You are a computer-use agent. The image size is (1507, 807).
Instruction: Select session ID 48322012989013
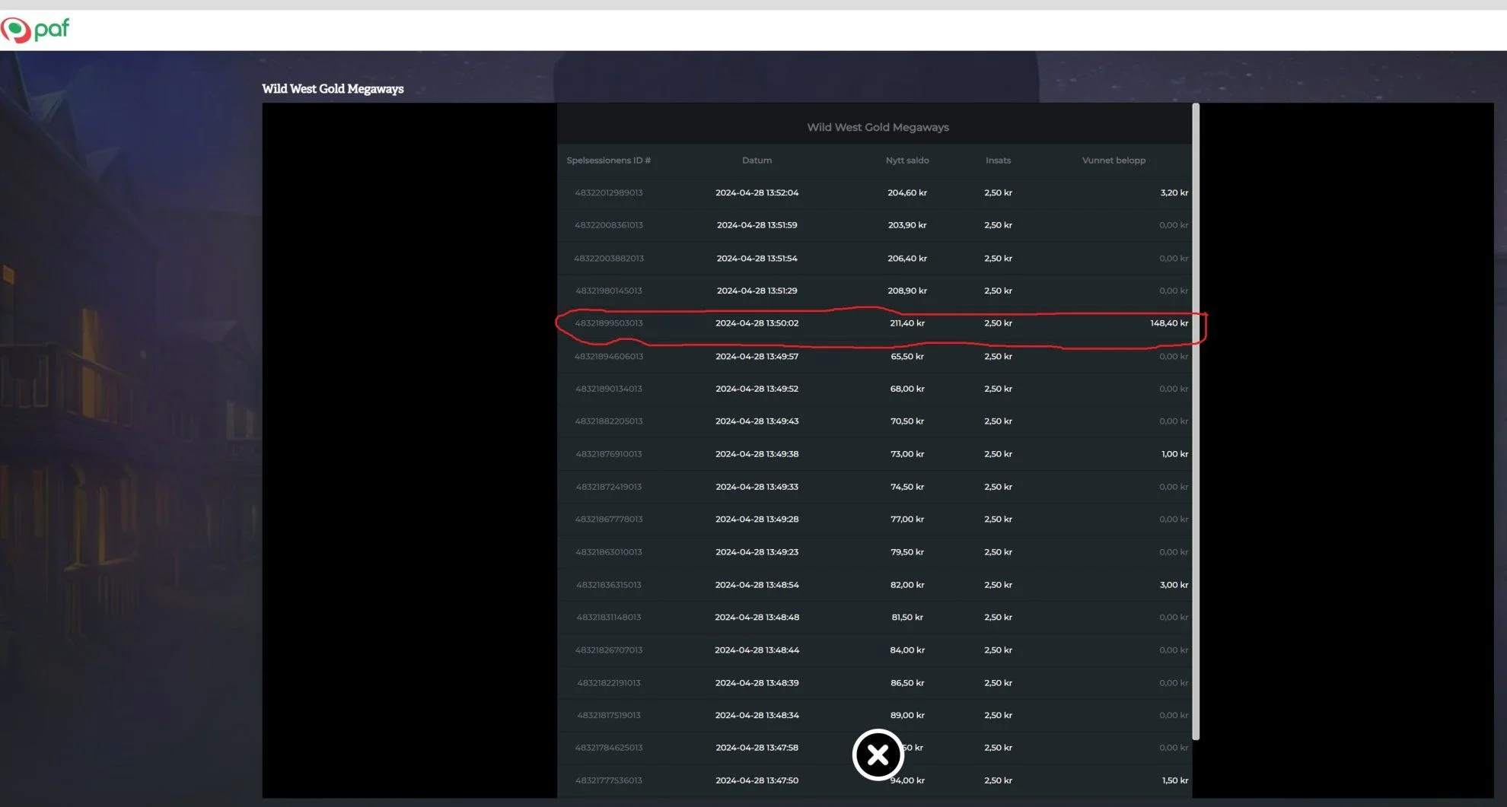[609, 193]
